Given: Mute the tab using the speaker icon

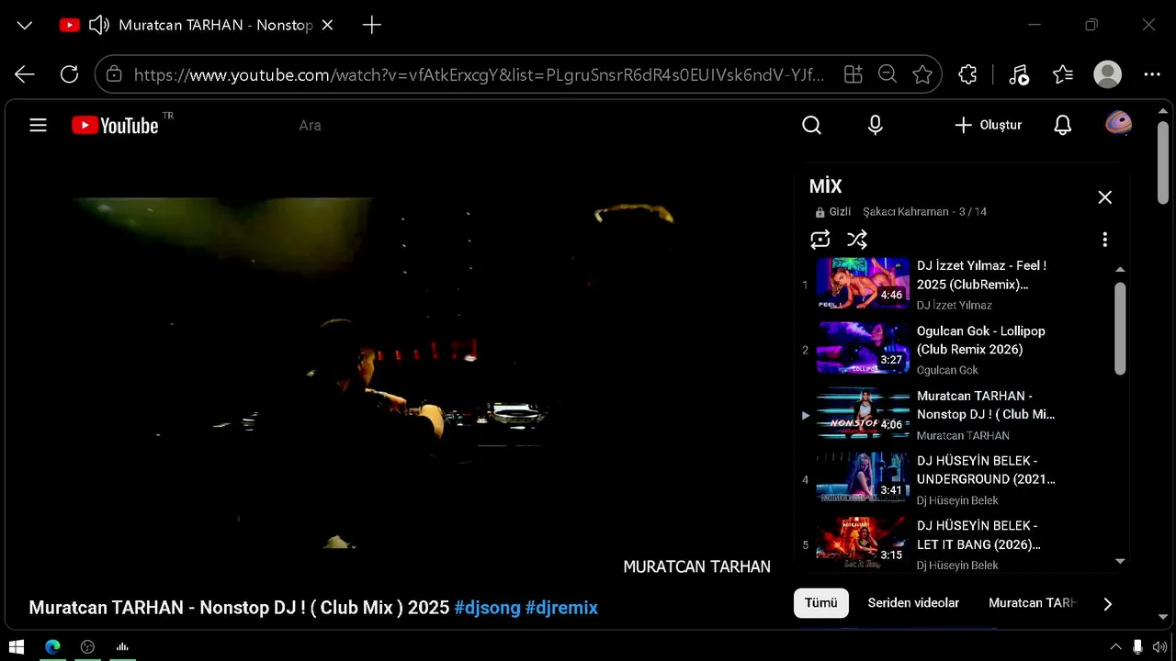Looking at the screenshot, I should 98,25.
